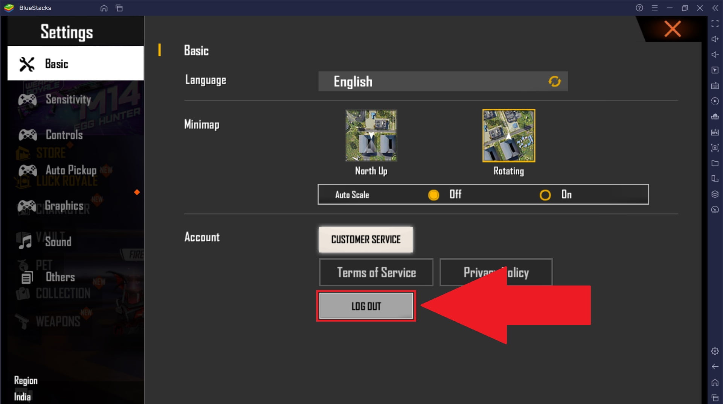Click the screenshot capture icon in sidebar

tap(715, 148)
